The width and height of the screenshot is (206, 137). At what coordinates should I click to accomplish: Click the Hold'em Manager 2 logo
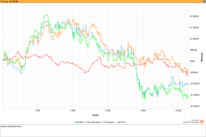coord(202,121)
